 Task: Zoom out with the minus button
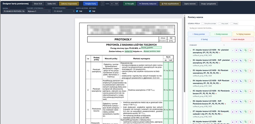103,4
